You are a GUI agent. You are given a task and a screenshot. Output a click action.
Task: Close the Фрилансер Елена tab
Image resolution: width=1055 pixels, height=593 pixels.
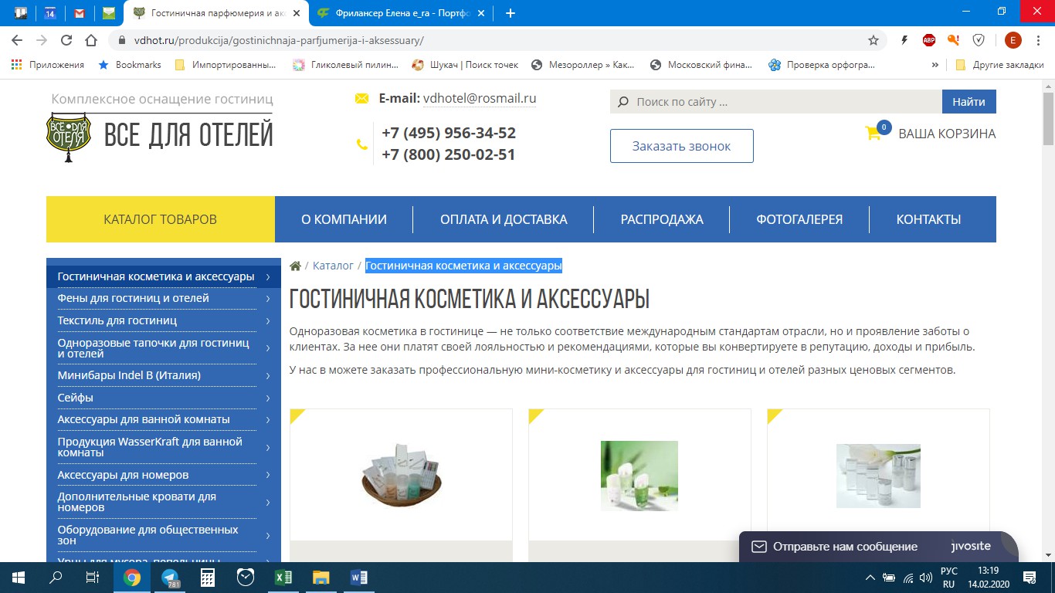coord(482,13)
